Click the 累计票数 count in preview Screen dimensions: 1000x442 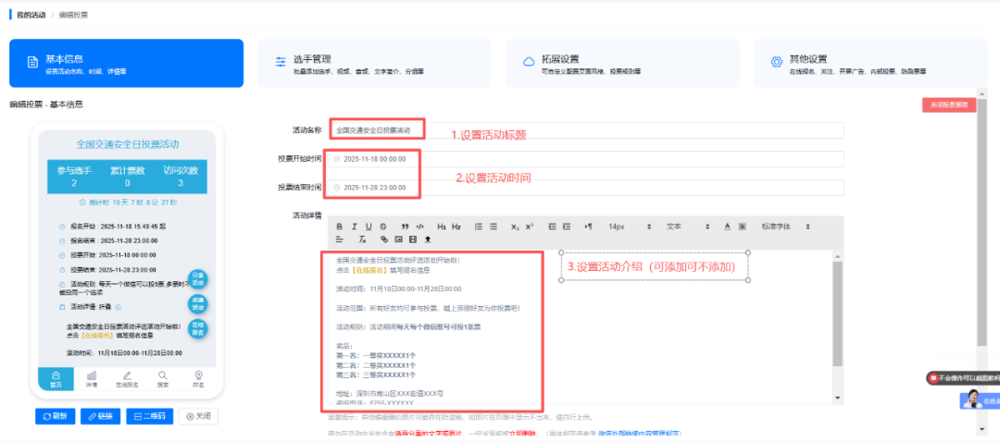tap(127, 177)
